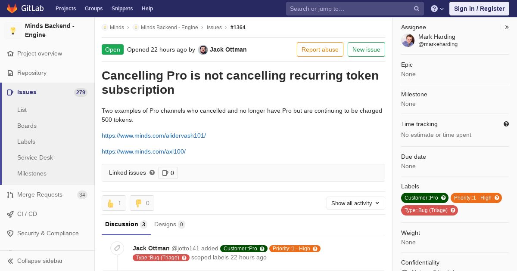Viewport: 517px width, 271px height.
Task: Open the alidervash101 minds.com link
Action: (x=154, y=135)
